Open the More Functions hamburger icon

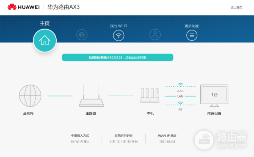point(192,35)
